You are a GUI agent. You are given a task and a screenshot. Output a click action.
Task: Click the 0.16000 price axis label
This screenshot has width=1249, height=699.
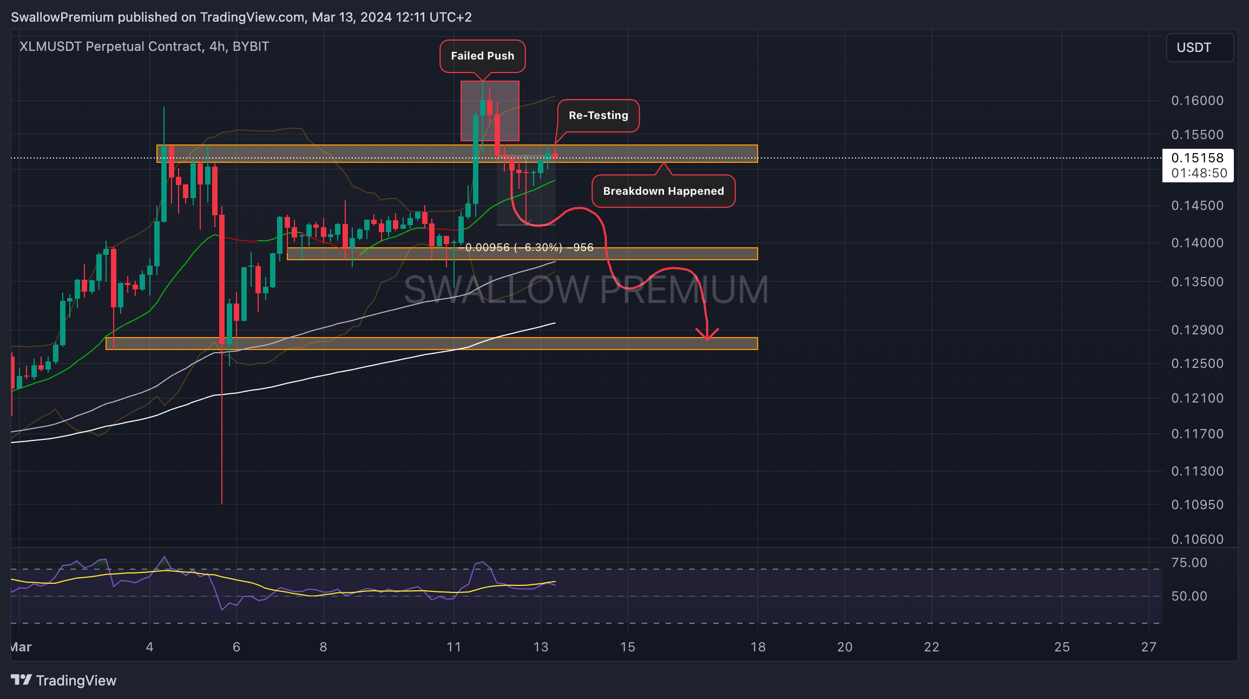[x=1198, y=101]
